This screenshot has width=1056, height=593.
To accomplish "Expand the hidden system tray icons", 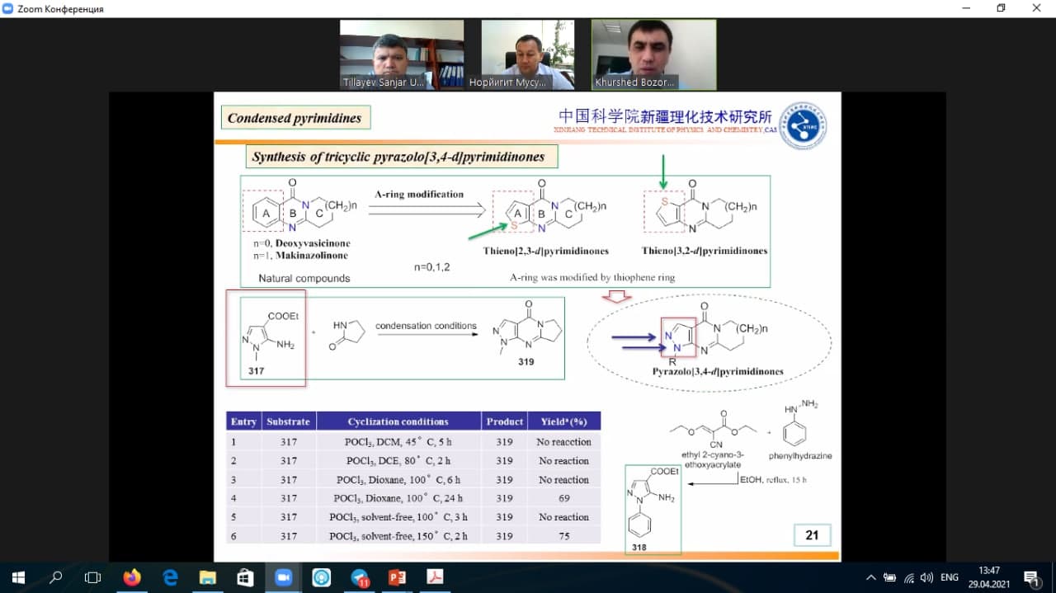I will click(x=870, y=577).
